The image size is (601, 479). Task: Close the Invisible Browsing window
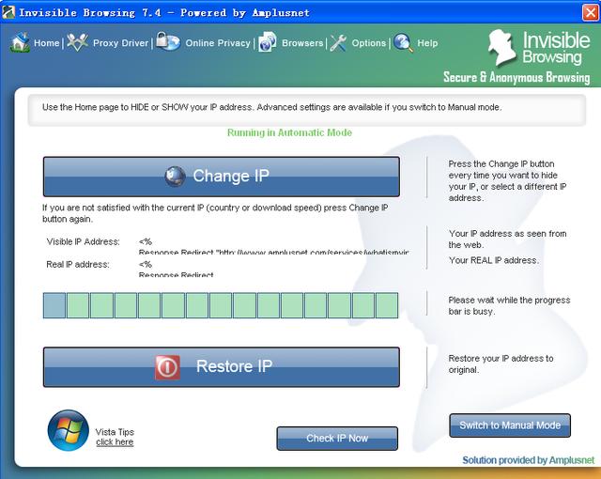click(591, 12)
